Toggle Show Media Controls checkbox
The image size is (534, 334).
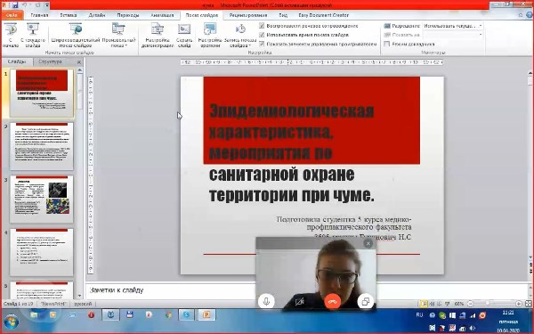coord(262,44)
